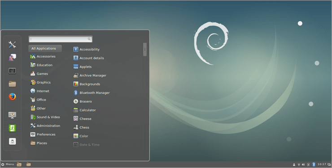Open the 10:17 clock calendar
Viewport: 332px width, 168px height.
pos(322,164)
